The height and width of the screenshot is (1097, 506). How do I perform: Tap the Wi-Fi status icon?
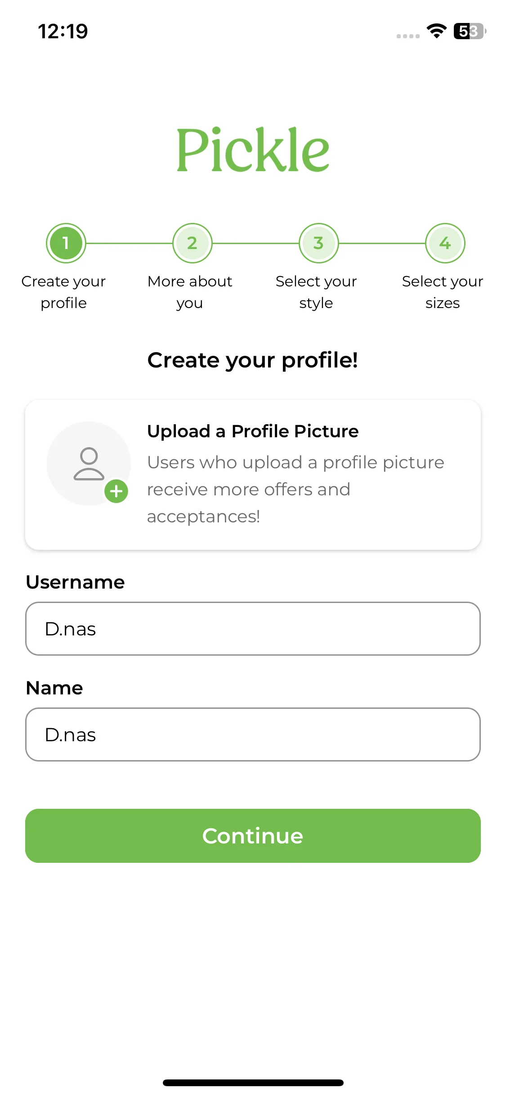click(436, 31)
